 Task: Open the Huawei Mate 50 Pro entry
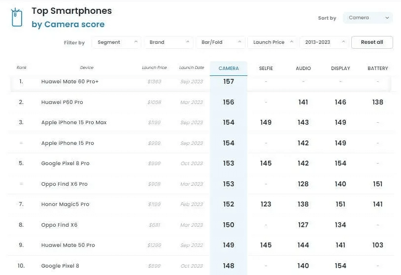68,245
